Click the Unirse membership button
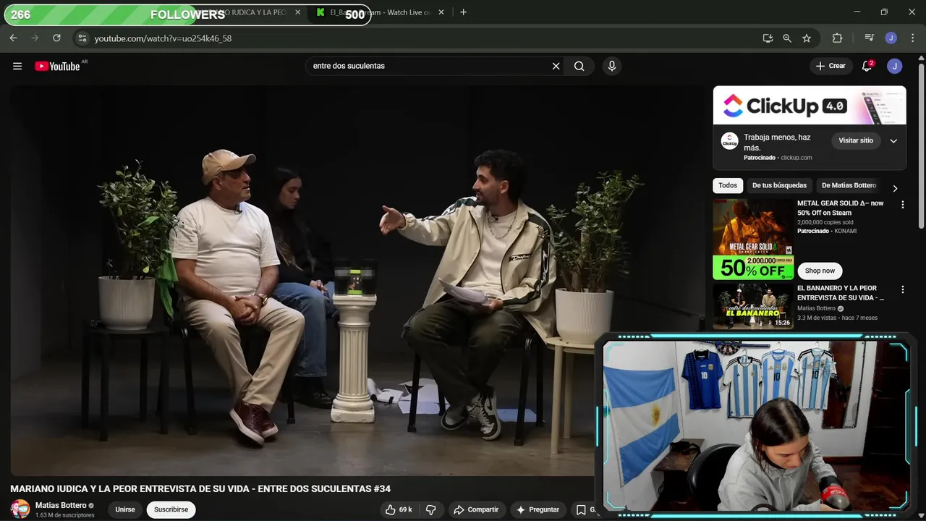 pyautogui.click(x=125, y=509)
